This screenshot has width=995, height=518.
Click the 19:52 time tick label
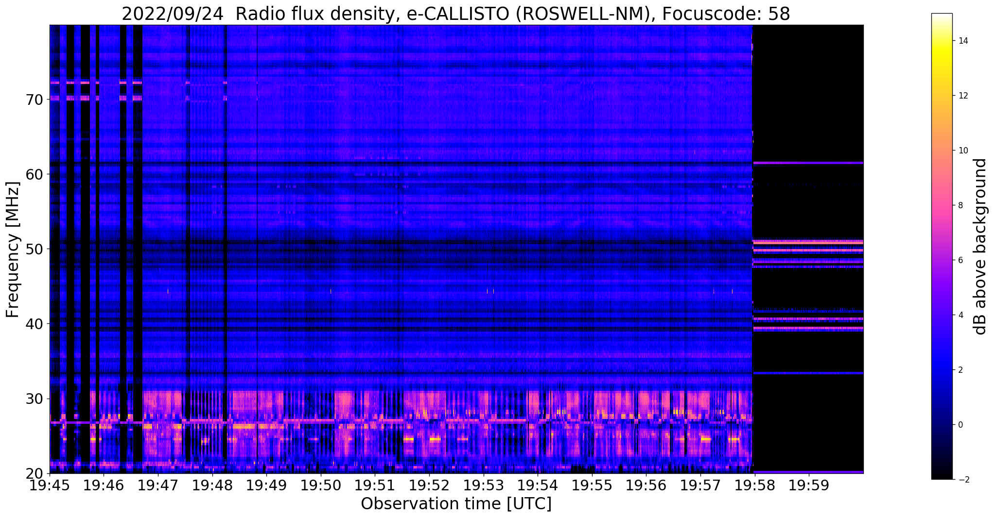pyautogui.click(x=429, y=485)
